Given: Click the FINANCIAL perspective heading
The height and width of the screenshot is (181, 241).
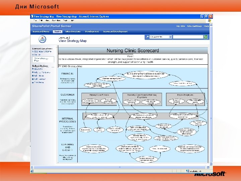Looking at the screenshot, I should tap(68, 74).
